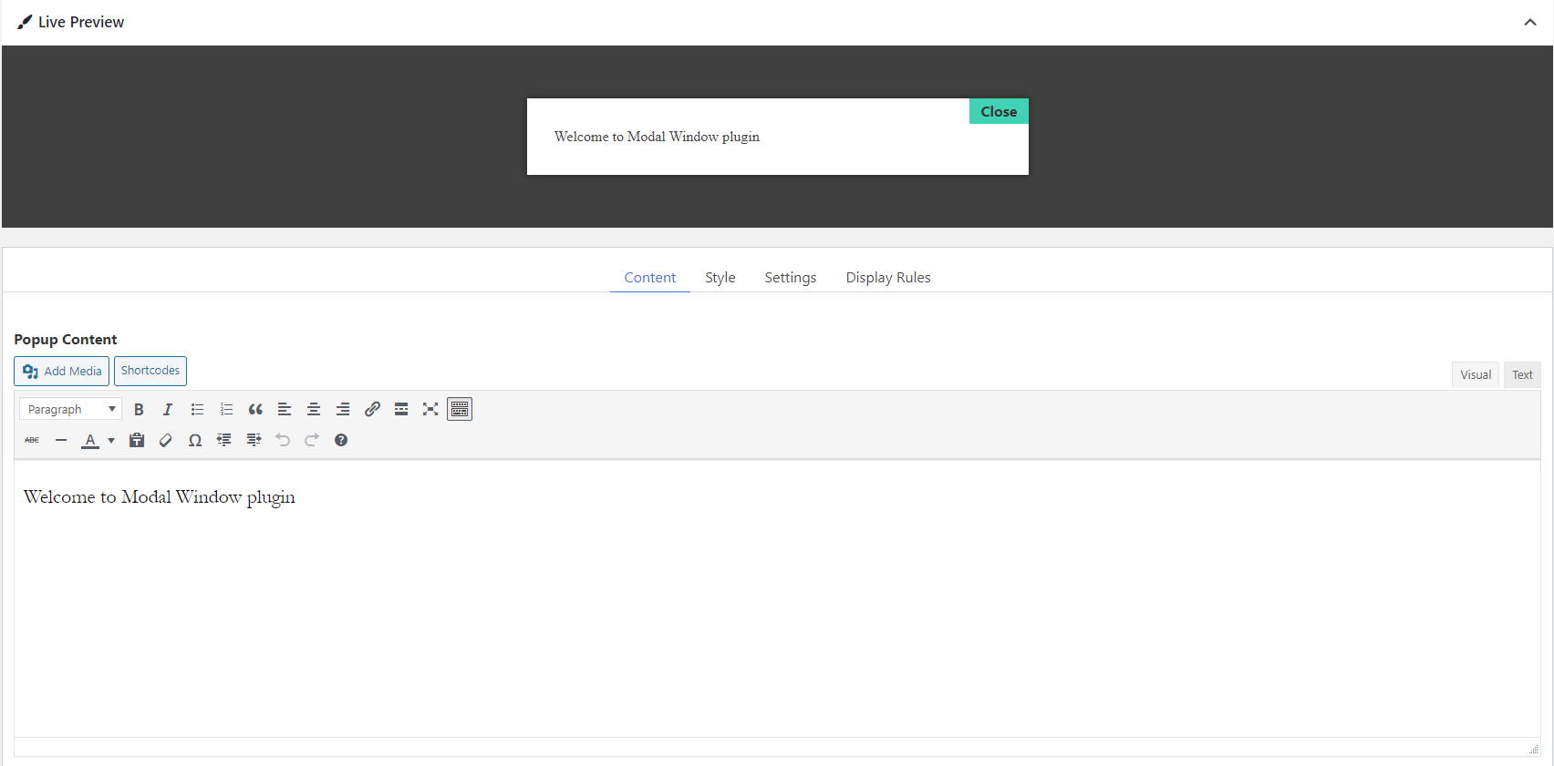Open the keyboard shortcuts help icon
This screenshot has width=1554, height=766.
pos(341,441)
